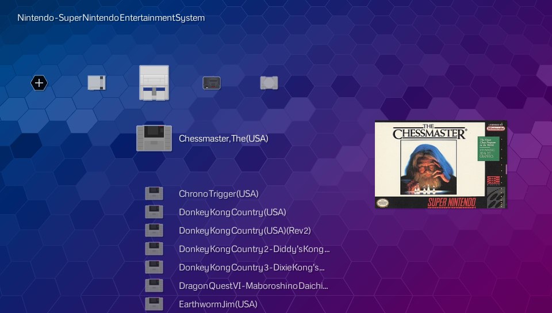
Task: Select Earthworm Jim (USA) game
Action: [218, 304]
